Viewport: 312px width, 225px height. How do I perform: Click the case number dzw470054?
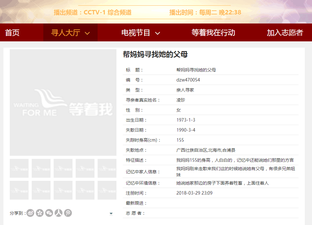pos(188,80)
